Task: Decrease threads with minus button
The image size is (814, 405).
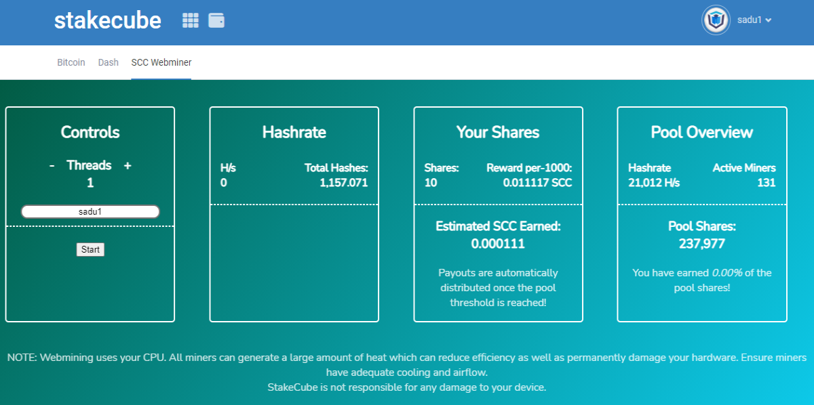Action: point(52,165)
